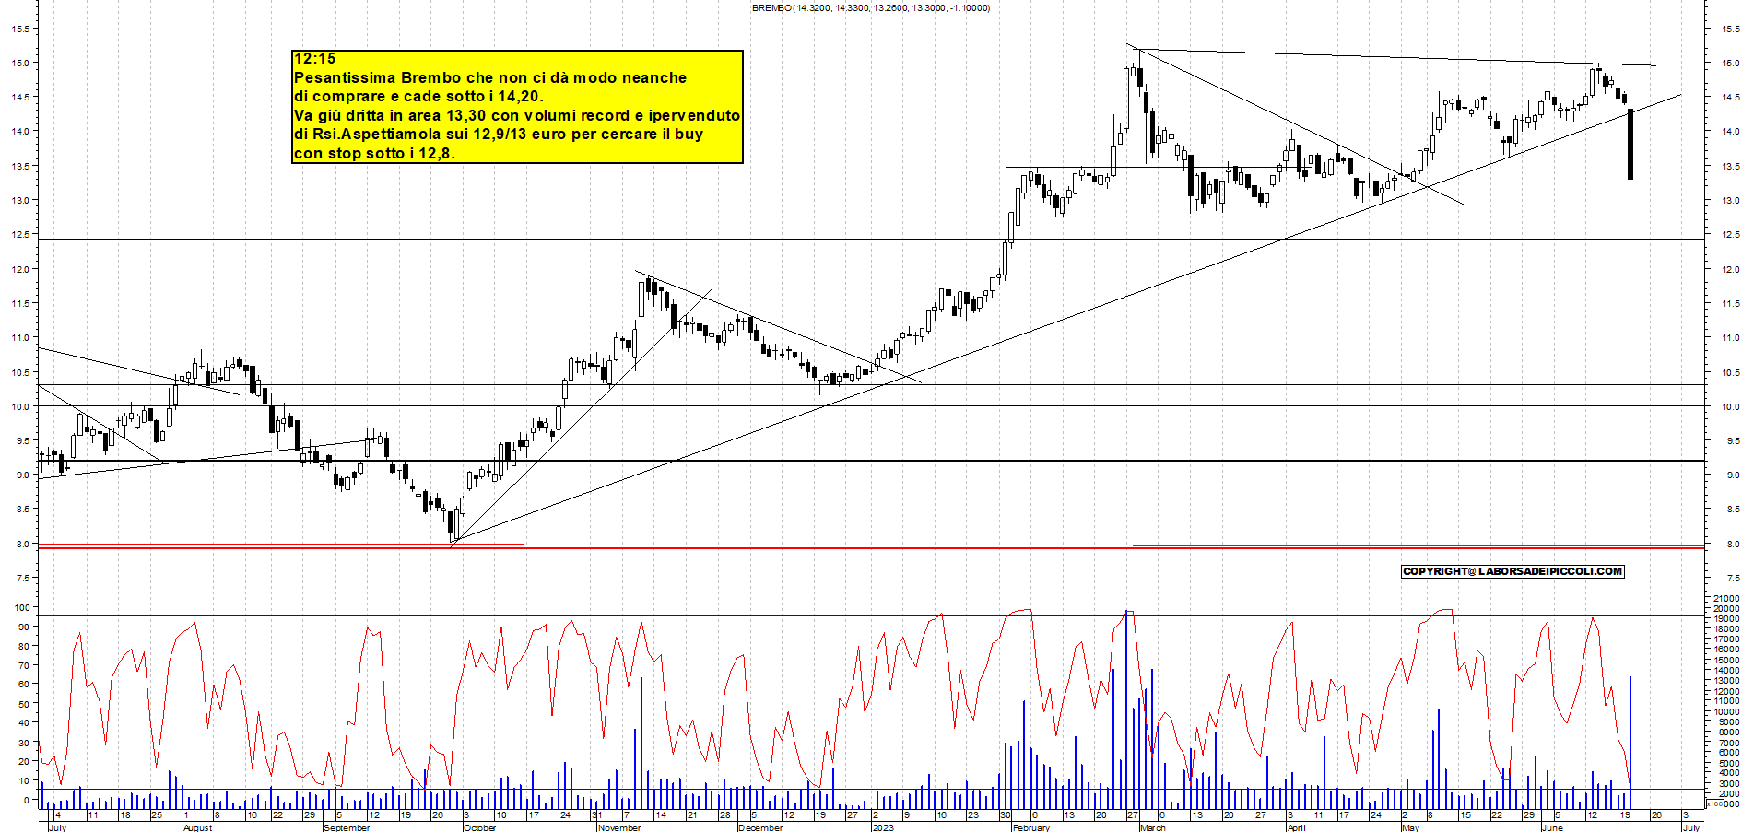
Task: Click the line starting 'di Rsi.Aspettiamola sui 12,9/13 euro'
Action: pyautogui.click(x=499, y=134)
